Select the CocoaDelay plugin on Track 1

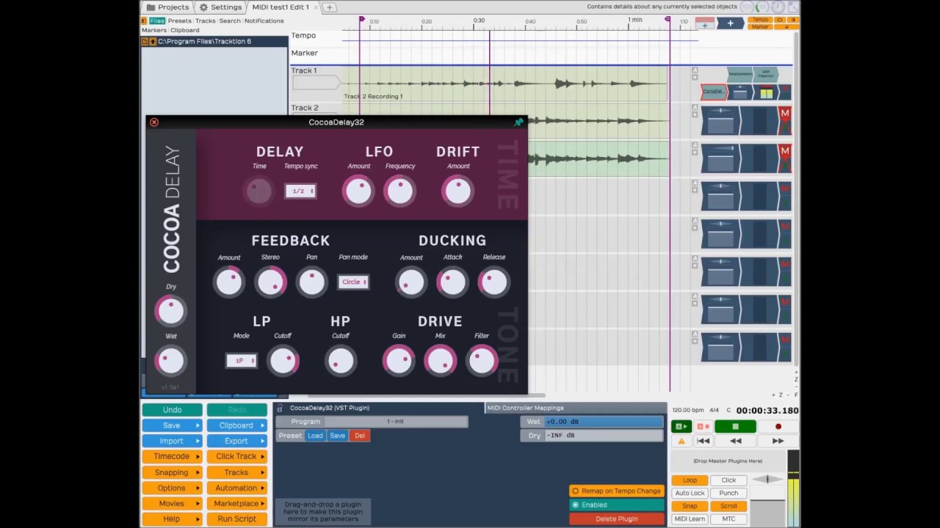[x=713, y=92]
